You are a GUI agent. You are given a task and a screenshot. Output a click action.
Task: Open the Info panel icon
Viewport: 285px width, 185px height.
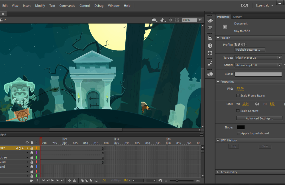pos(210,46)
